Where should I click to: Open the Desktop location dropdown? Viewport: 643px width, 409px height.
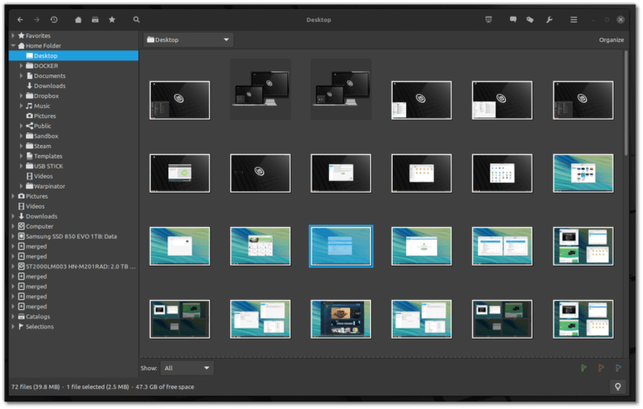(188, 40)
